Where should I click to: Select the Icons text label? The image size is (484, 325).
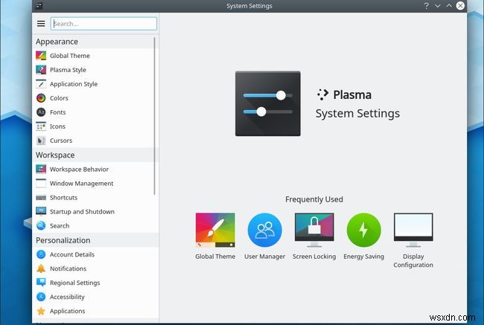tap(57, 126)
